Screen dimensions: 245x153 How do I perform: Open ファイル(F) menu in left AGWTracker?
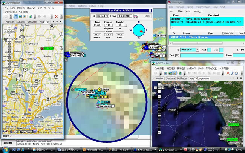[10, 8]
